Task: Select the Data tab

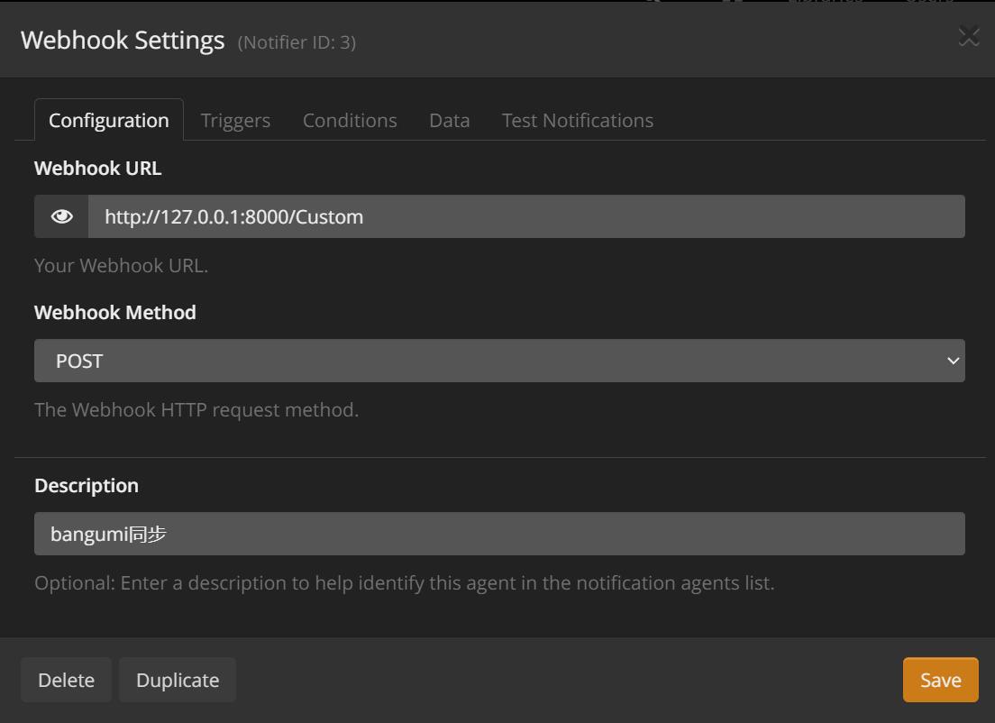Action: 449,120
